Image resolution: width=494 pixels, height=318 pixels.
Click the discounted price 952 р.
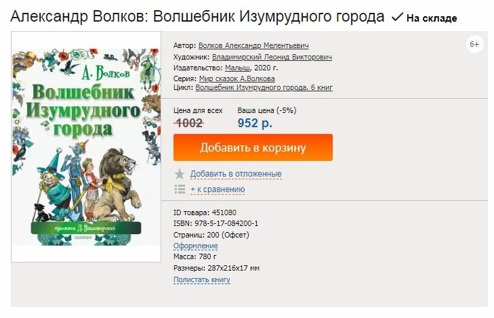click(255, 123)
